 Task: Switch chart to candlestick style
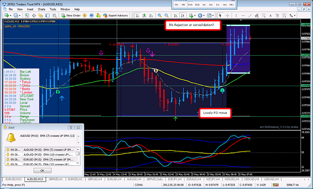pos(144,16)
